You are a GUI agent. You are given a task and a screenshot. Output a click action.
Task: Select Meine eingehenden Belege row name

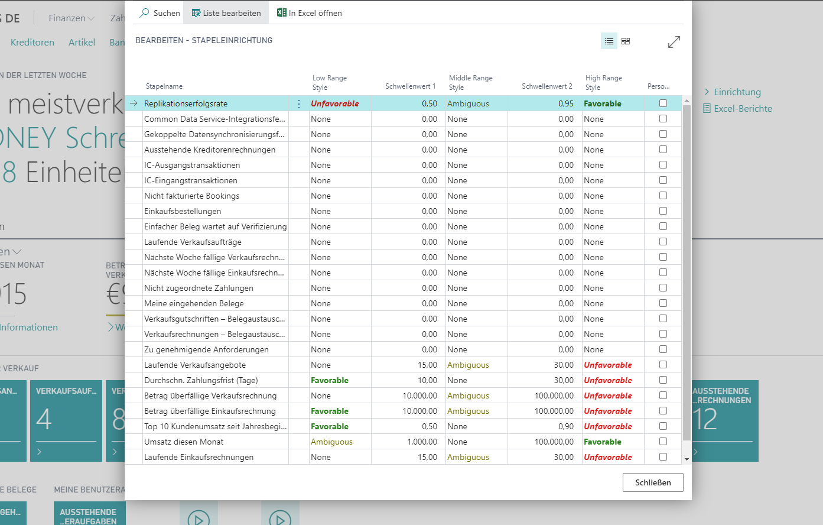(x=194, y=303)
